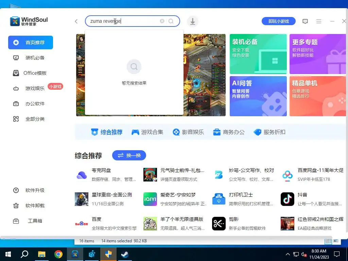
Task: Click the taskbar volume icon
Action: 304,254
